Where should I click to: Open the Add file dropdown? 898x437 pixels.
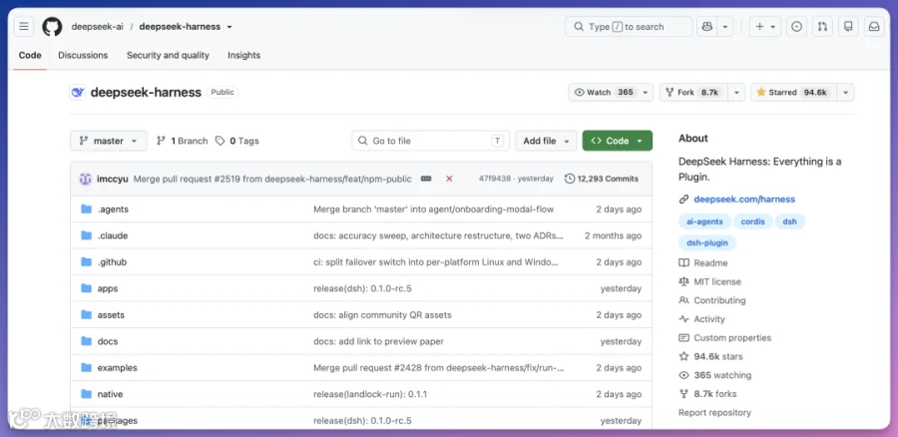coord(546,141)
